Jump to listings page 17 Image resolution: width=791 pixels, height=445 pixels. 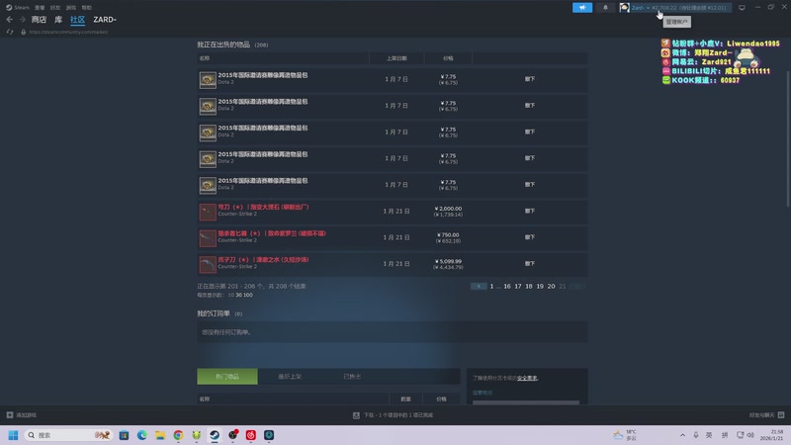518,286
